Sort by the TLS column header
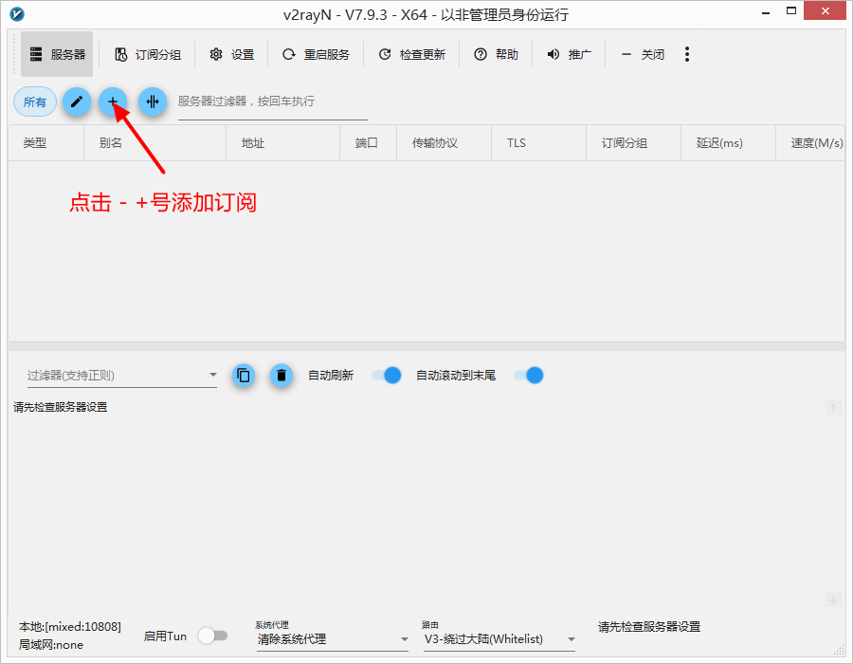The height and width of the screenshot is (664, 853). click(x=538, y=143)
